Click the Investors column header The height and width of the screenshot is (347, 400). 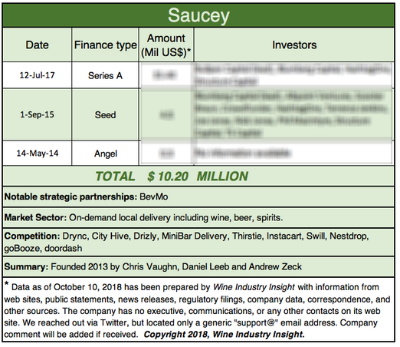(294, 45)
